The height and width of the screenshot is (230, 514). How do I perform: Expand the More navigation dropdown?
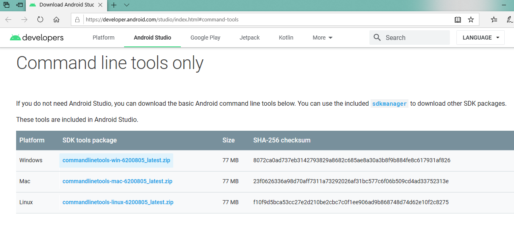pyautogui.click(x=323, y=38)
